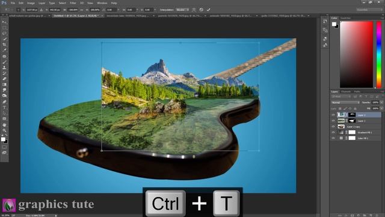Hide the Gradient Fill 1 layer
Screen dimensions: 385x217
click(333, 133)
